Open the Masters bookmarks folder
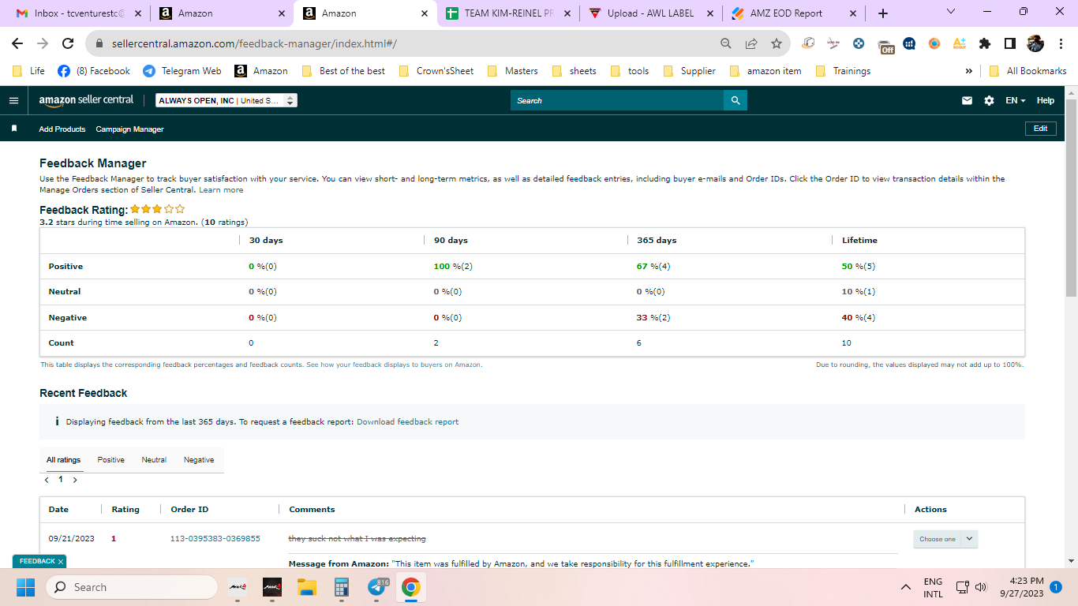Screen dimensions: 1078x606 pyautogui.click(x=512, y=71)
